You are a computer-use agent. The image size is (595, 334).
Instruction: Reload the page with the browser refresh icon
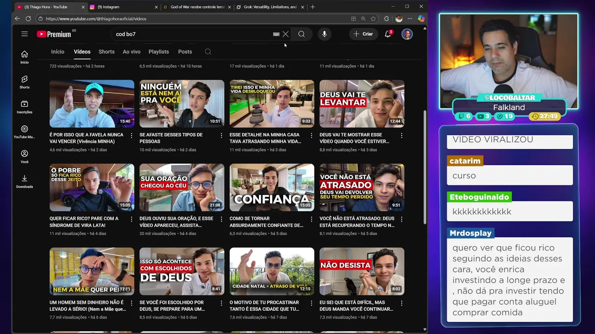click(x=28, y=19)
